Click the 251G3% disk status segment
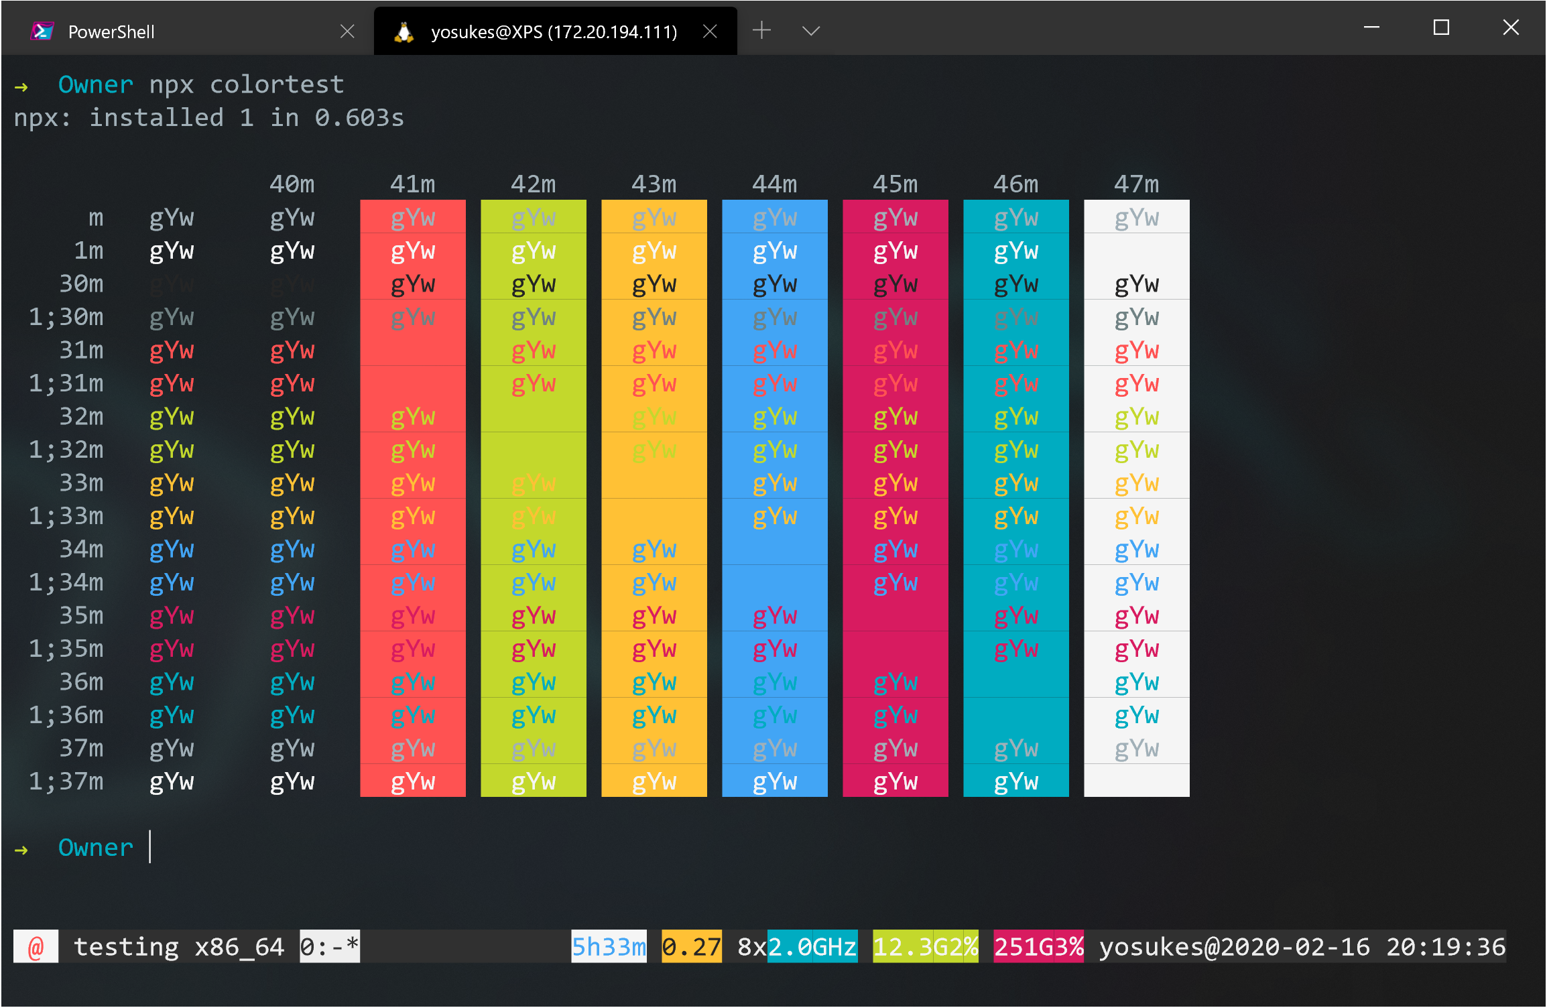This screenshot has width=1547, height=1008. click(1038, 946)
